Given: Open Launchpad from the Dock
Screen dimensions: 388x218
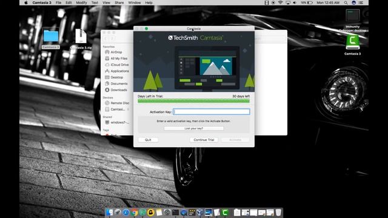Looking at the screenshot, I should click(x=118, y=213).
